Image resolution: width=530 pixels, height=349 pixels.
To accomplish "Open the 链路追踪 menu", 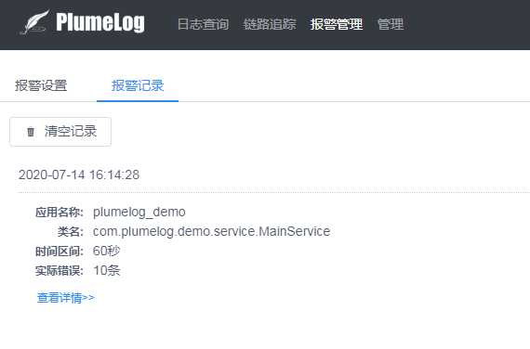I will 270,24.
